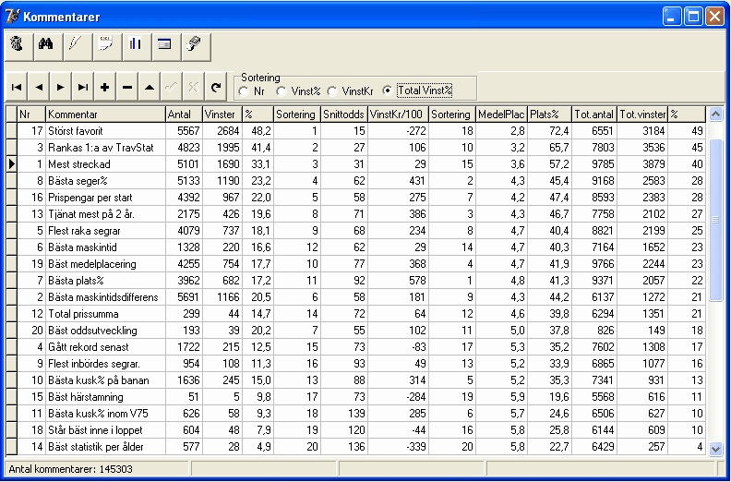Go to next record in navigator

pyautogui.click(x=61, y=86)
